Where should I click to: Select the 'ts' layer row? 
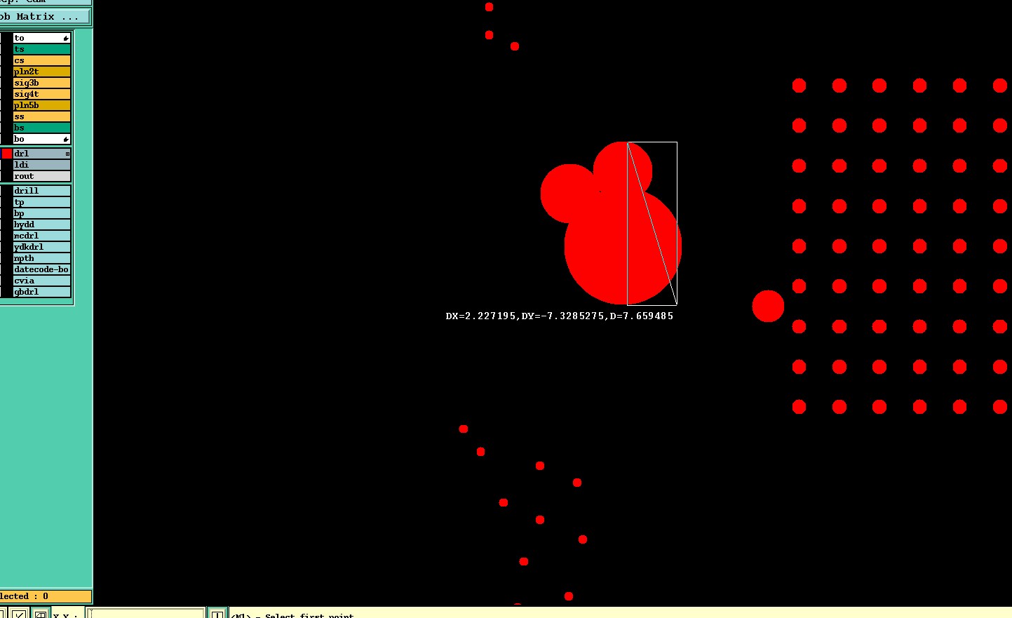coord(42,49)
